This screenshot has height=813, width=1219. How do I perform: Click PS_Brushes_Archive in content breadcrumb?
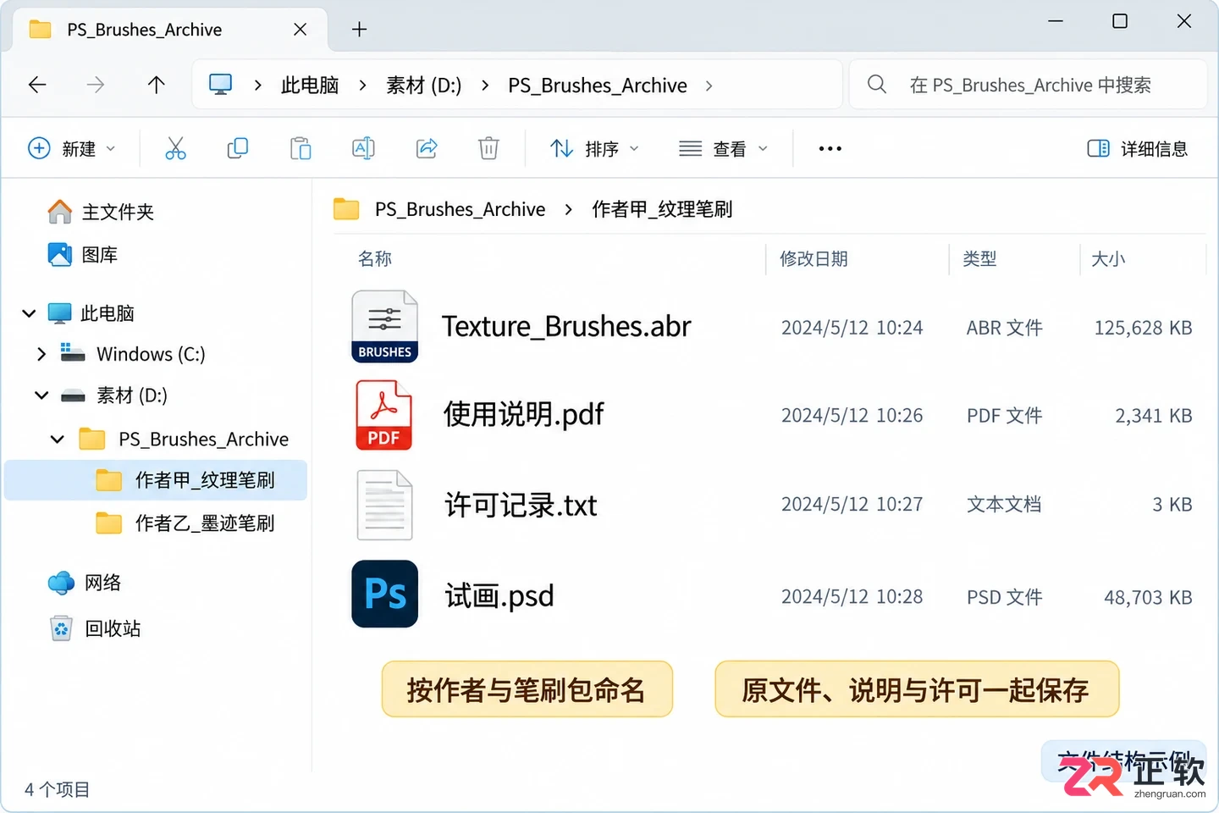coord(460,209)
